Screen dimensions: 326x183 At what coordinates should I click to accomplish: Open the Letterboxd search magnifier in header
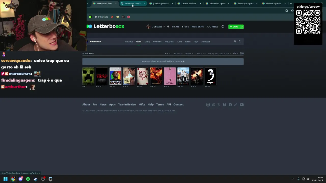pos(223,27)
